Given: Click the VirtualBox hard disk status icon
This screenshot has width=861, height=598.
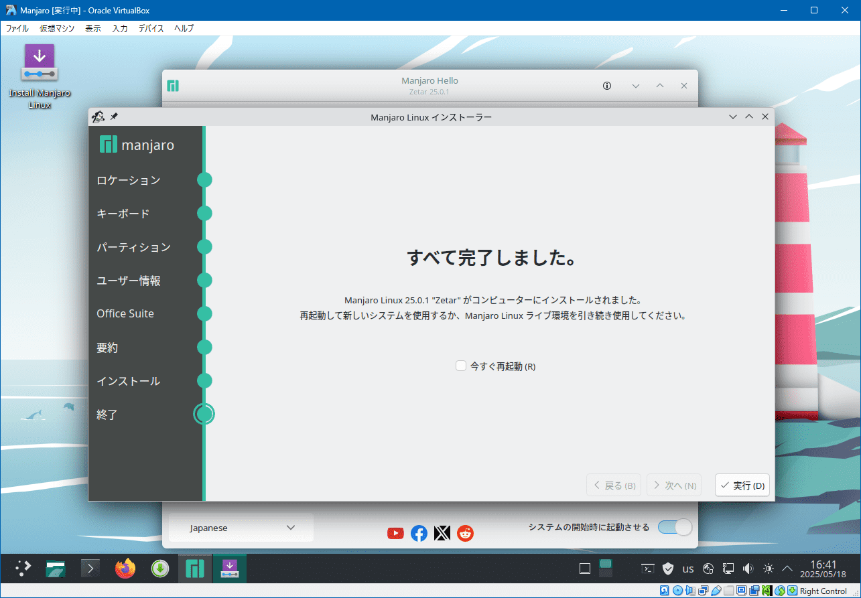Looking at the screenshot, I should click(x=664, y=591).
